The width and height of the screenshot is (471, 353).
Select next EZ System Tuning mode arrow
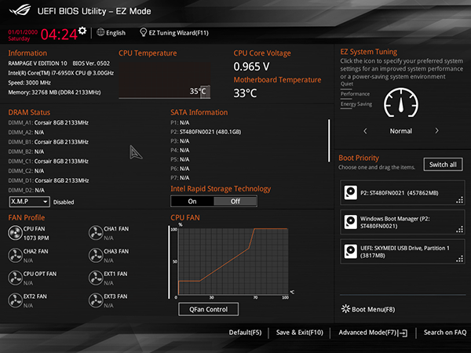click(436, 131)
